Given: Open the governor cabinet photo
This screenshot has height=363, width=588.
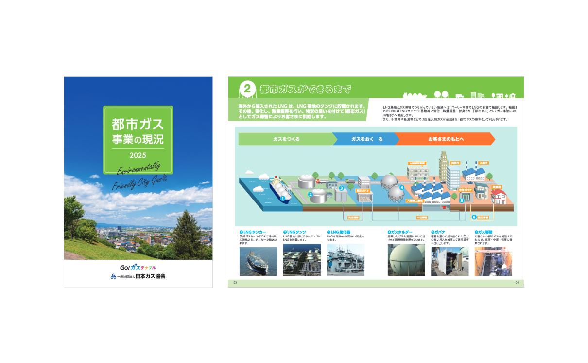Looking at the screenshot, I should tap(450, 262).
